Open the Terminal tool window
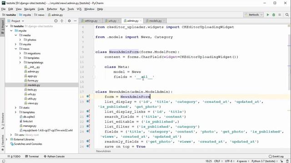This screenshot has height=163, width=291. click(32, 156)
